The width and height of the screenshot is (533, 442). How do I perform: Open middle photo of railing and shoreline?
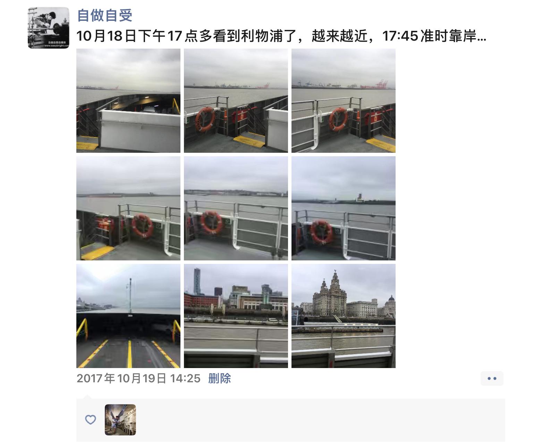tap(236, 208)
